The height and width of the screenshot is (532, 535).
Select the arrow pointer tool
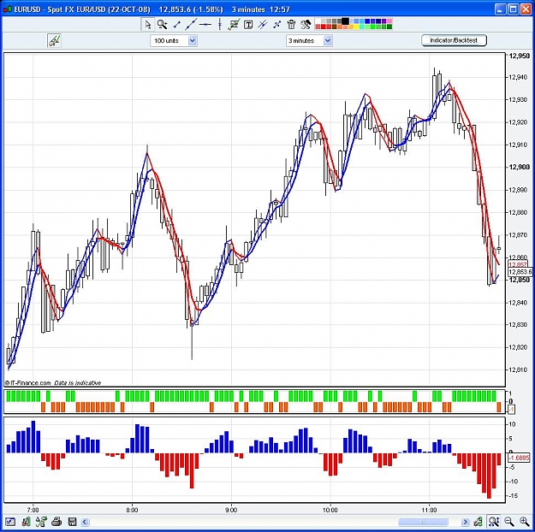click(148, 25)
